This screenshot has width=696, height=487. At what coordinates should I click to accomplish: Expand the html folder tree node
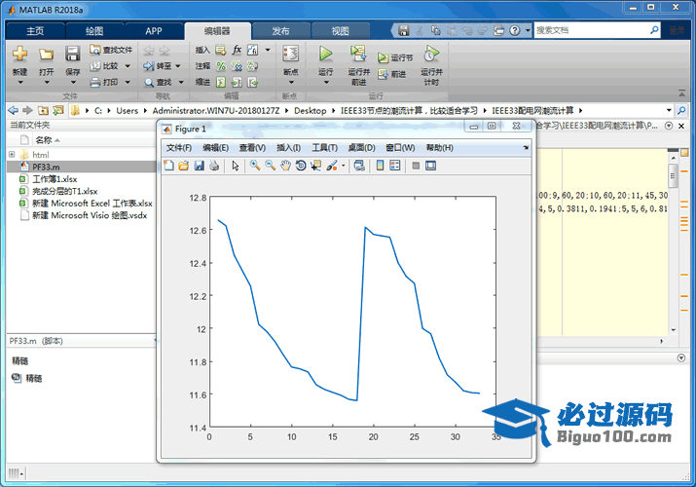12,155
